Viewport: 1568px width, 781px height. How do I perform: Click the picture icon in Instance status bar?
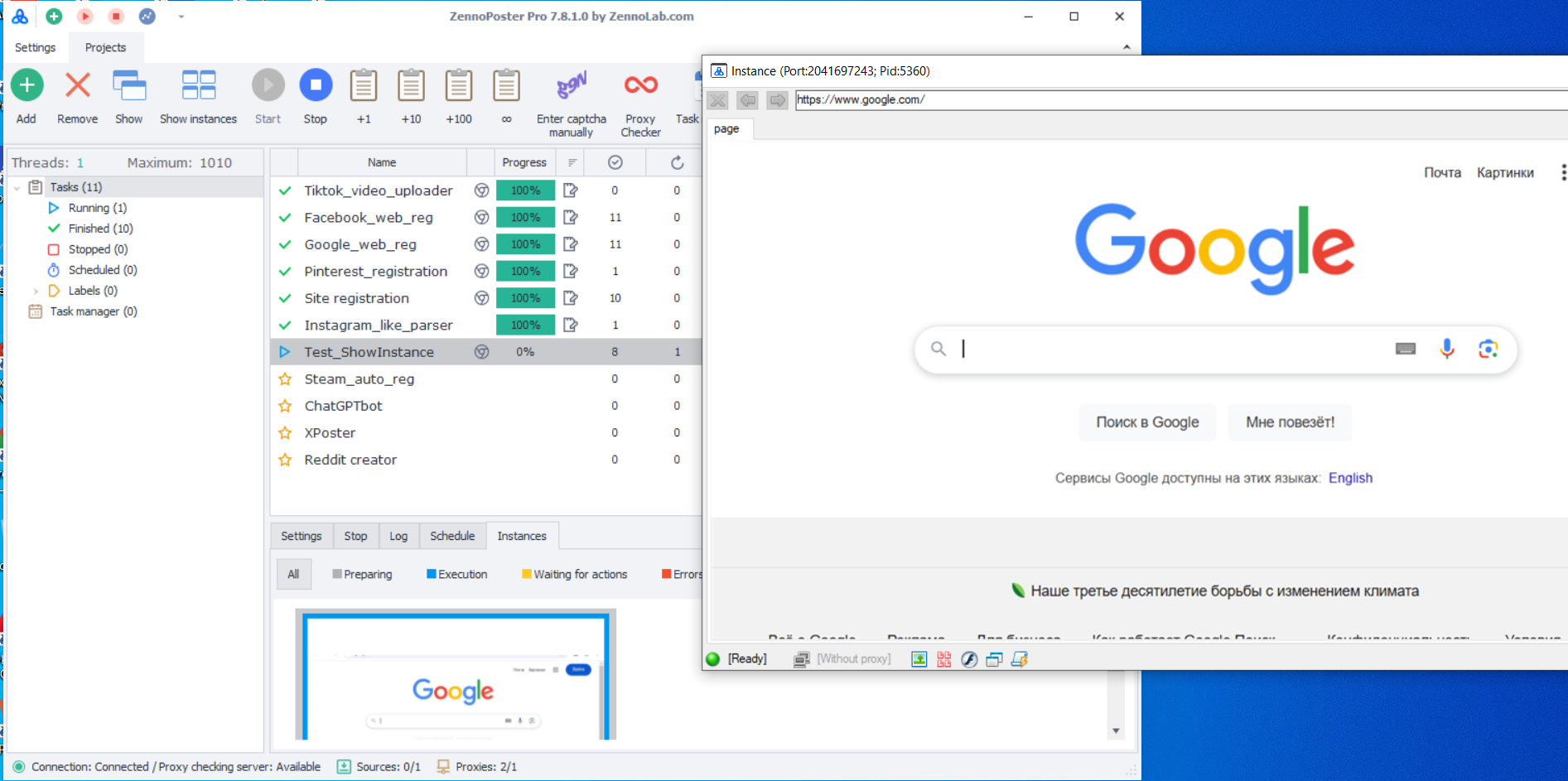(x=919, y=659)
